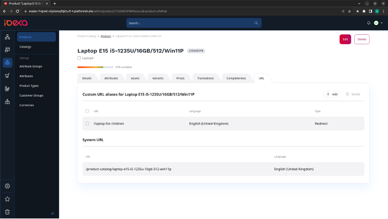Viewport: 388px width, 219px height.
Task: Switch to the Variants tab
Action: pos(158,78)
